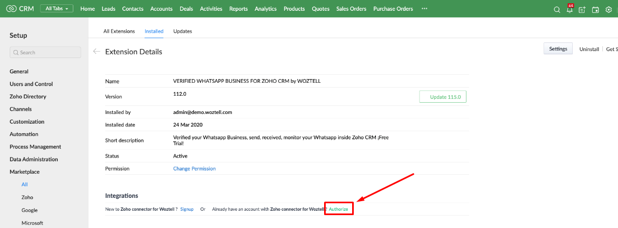Click the version value 112.0
618x228 pixels.
click(x=180, y=94)
